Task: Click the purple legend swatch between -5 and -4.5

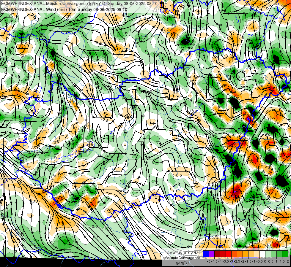Action: [x=212, y=254]
